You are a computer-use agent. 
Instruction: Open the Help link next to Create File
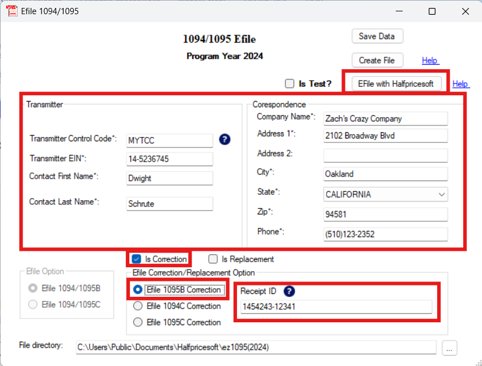click(x=430, y=60)
